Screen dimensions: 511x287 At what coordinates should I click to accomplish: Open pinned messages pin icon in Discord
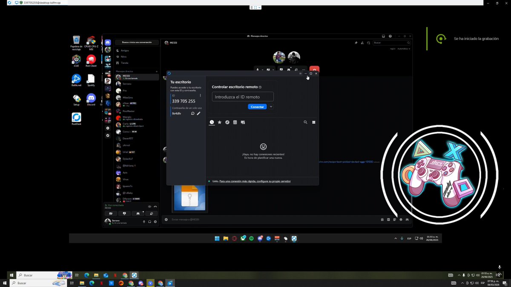pyautogui.click(x=356, y=43)
